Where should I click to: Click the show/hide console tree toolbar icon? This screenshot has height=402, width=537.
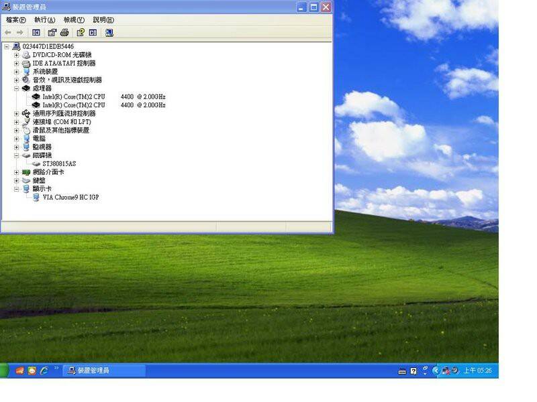coord(36,33)
